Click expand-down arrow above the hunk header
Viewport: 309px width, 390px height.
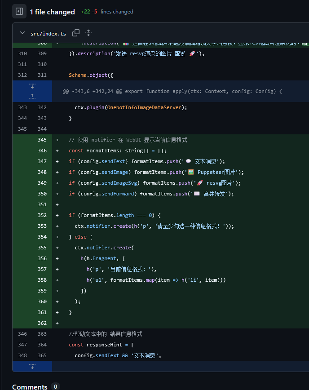(x=32, y=86)
